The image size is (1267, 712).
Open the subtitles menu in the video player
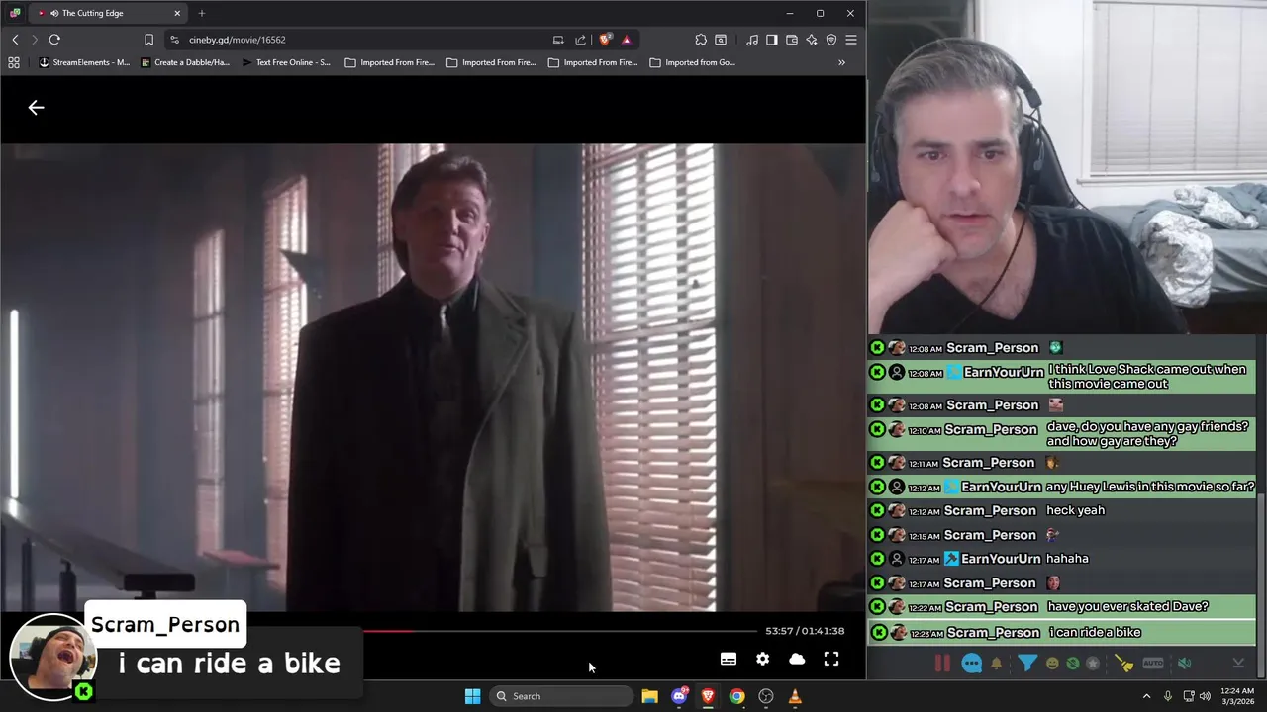(x=729, y=659)
